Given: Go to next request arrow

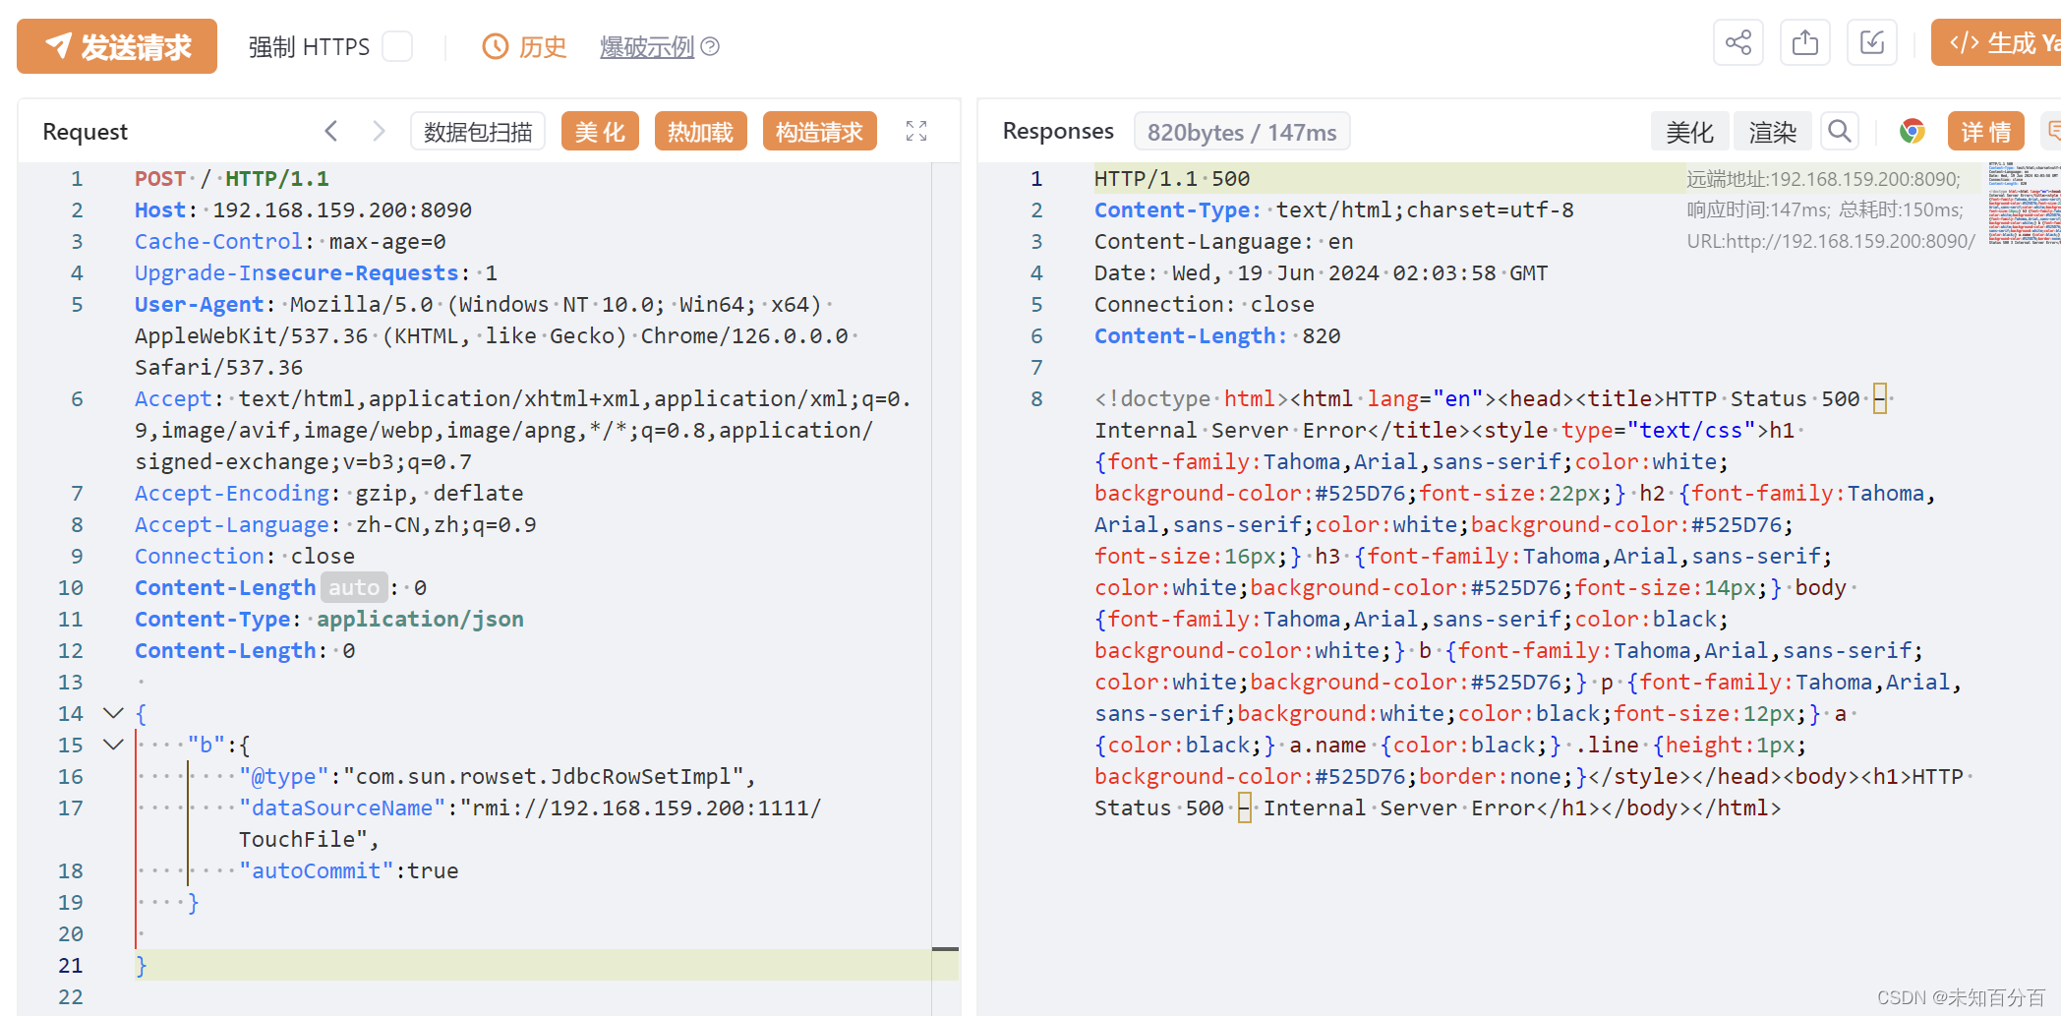Looking at the screenshot, I should (x=379, y=131).
